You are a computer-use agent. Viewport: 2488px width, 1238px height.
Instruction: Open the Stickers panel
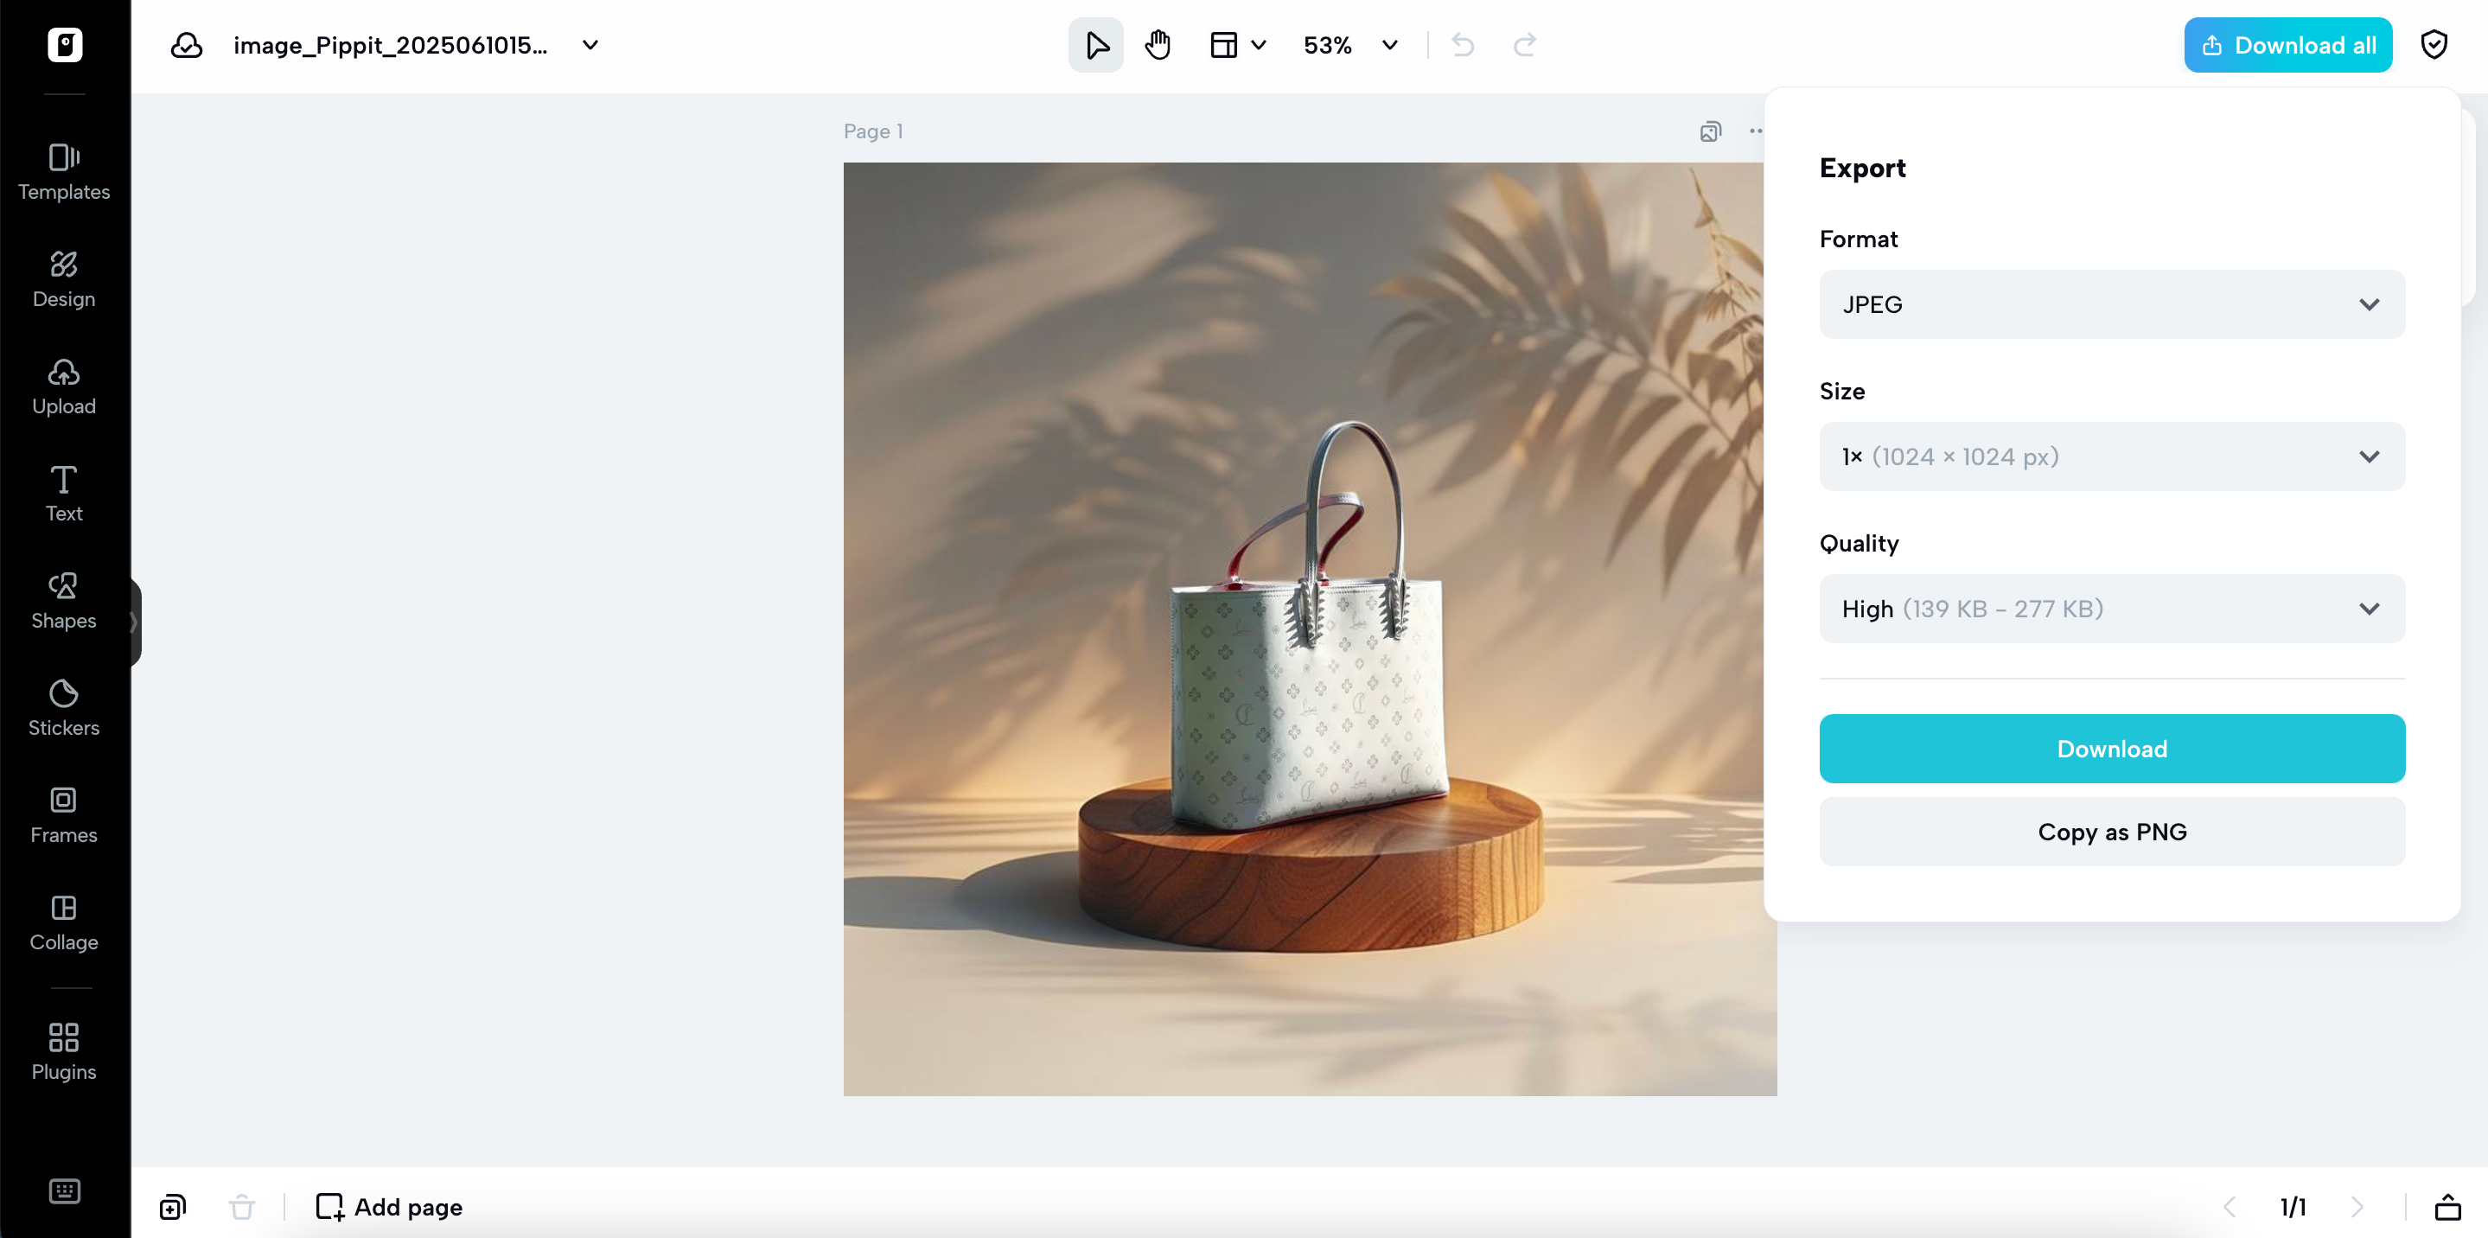(x=64, y=709)
